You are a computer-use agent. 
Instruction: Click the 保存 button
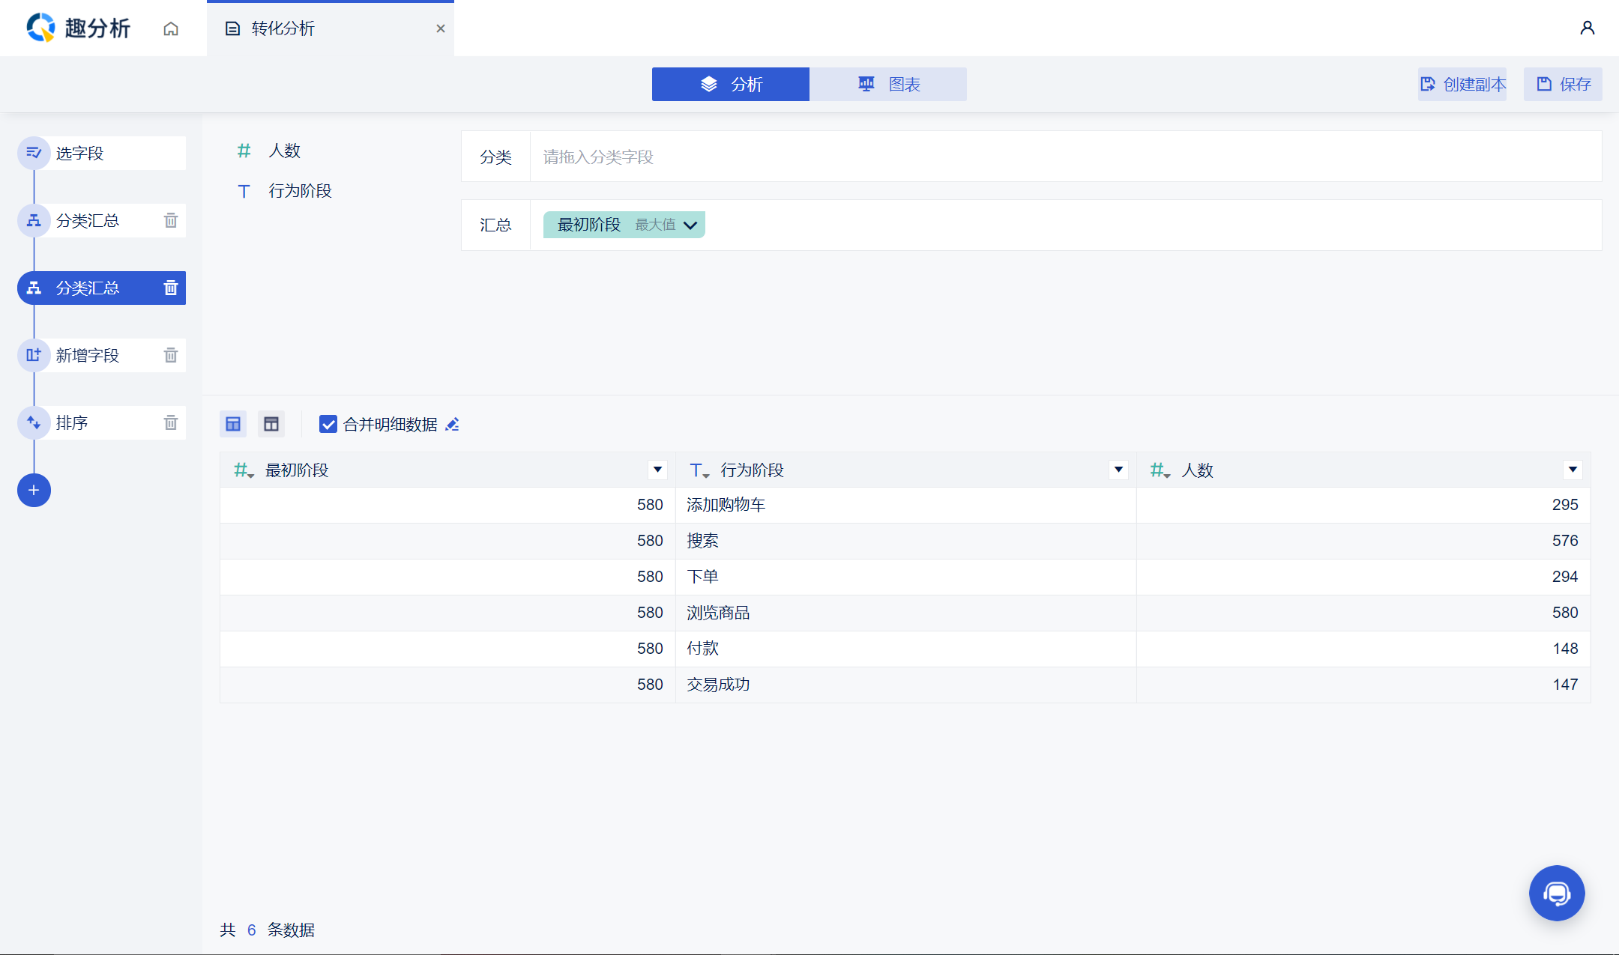(1564, 84)
